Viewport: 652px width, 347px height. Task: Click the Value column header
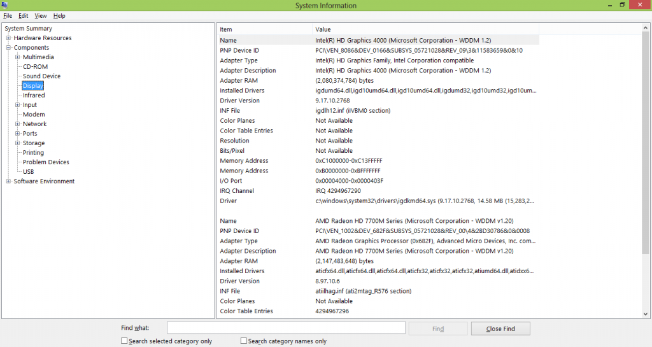pos(425,29)
